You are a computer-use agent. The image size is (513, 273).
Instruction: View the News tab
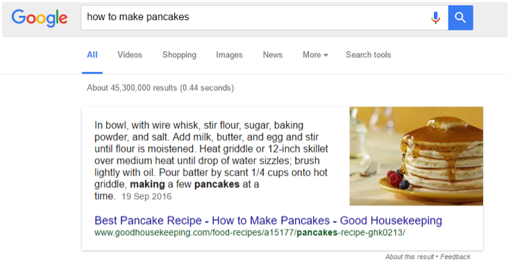(273, 55)
